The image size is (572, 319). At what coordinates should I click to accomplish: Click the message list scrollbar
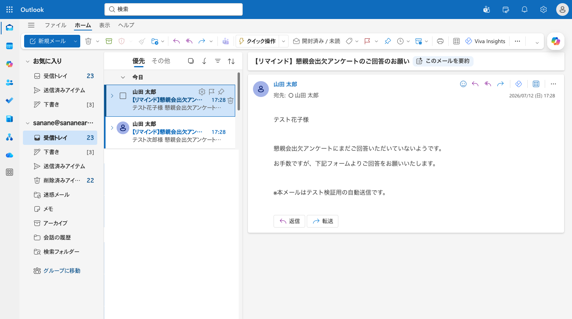239,91
